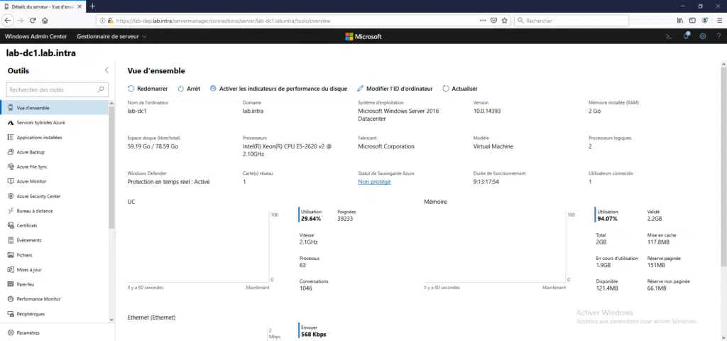
Task: Go to Windows Admin Center home
Action: point(35,36)
